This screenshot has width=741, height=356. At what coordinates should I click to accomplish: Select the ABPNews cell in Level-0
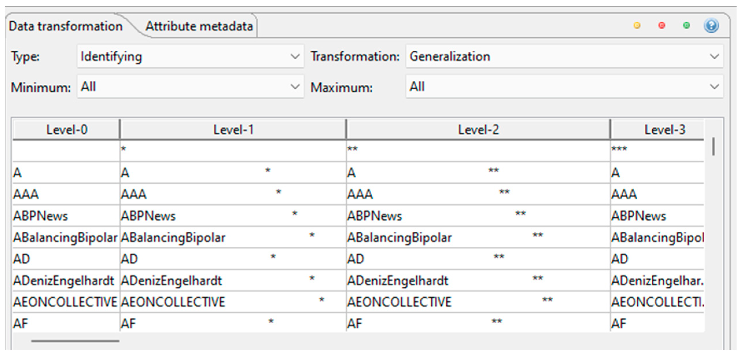pos(40,216)
